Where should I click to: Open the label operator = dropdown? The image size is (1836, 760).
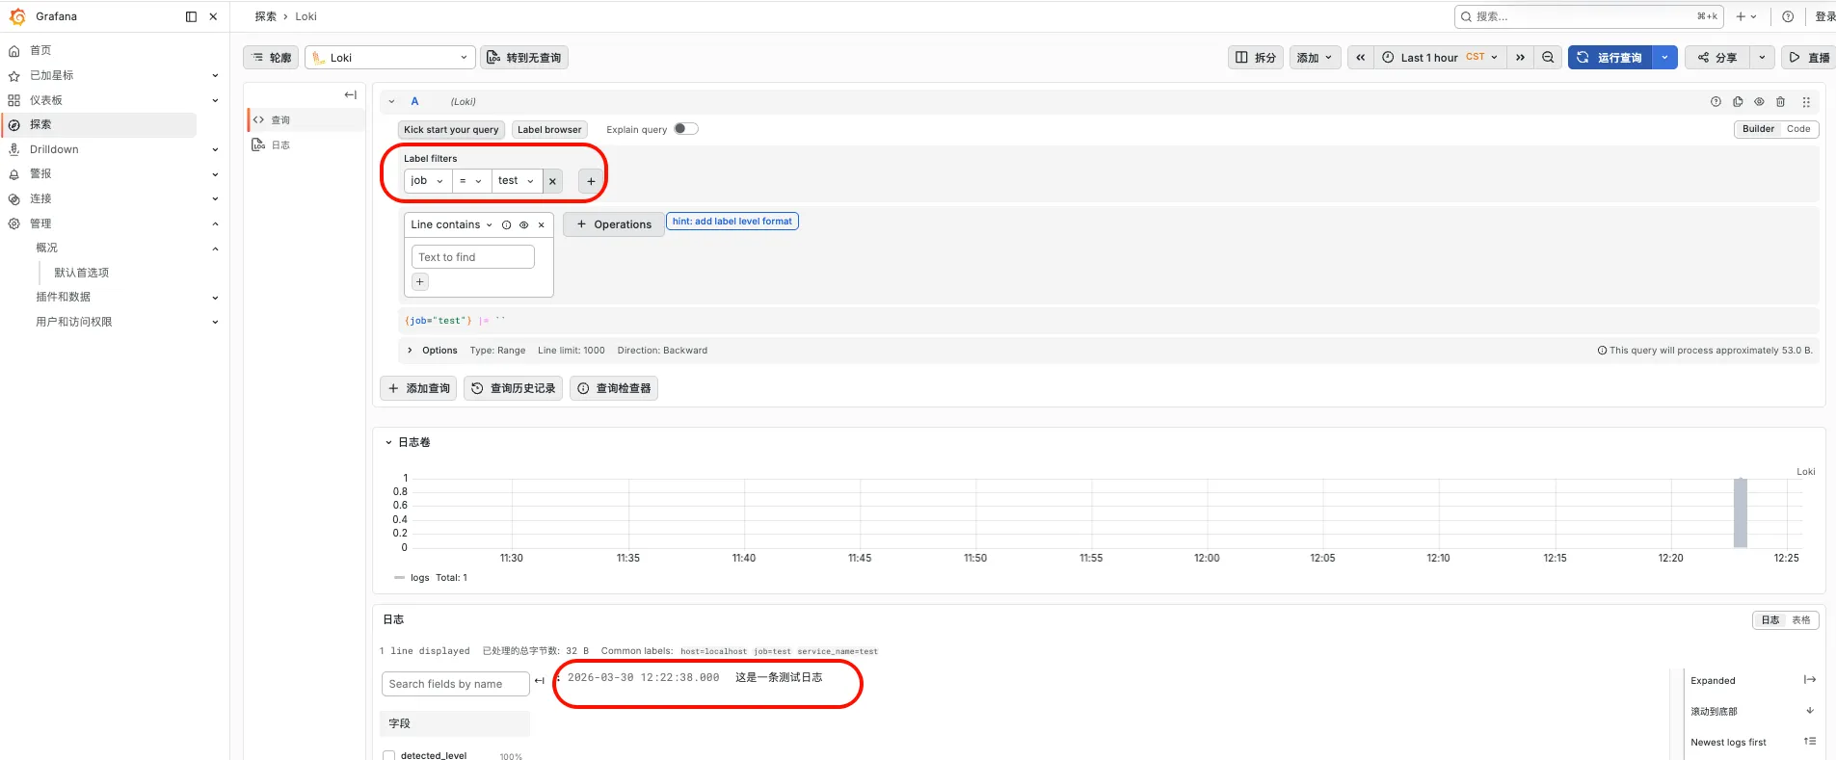[471, 181]
